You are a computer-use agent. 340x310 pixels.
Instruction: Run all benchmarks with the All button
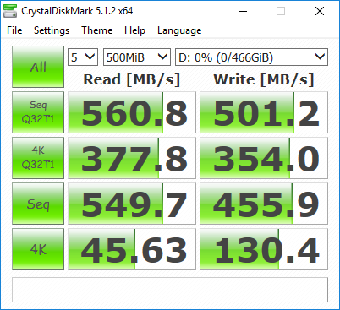click(38, 67)
